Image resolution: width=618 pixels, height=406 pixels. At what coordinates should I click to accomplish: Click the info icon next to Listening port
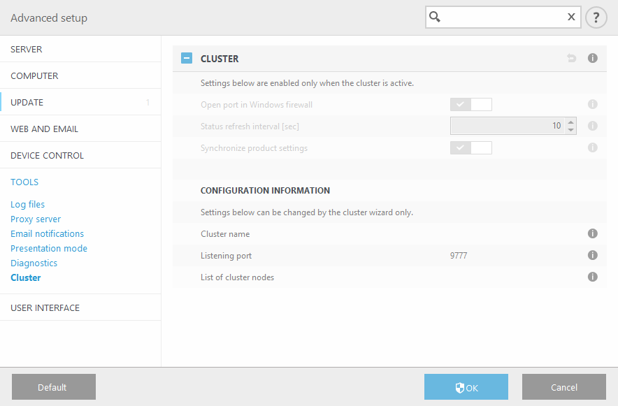point(592,255)
